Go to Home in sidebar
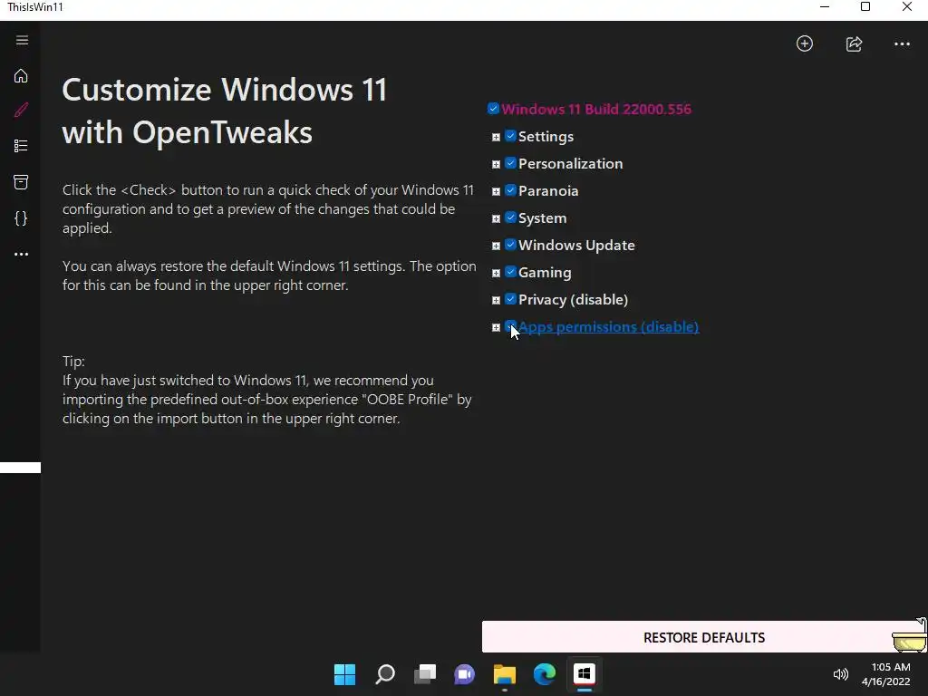This screenshot has height=696, width=928. 21,76
